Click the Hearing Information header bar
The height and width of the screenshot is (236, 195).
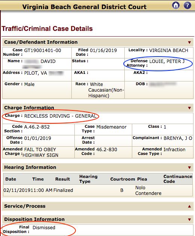[x=98, y=167]
